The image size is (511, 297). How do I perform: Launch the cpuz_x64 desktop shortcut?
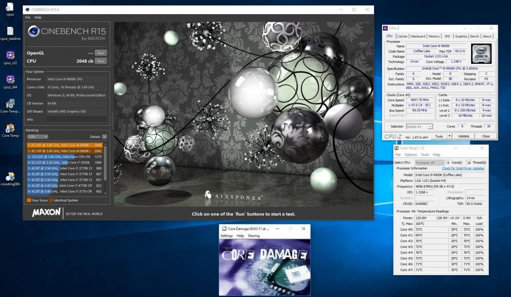tap(10, 79)
